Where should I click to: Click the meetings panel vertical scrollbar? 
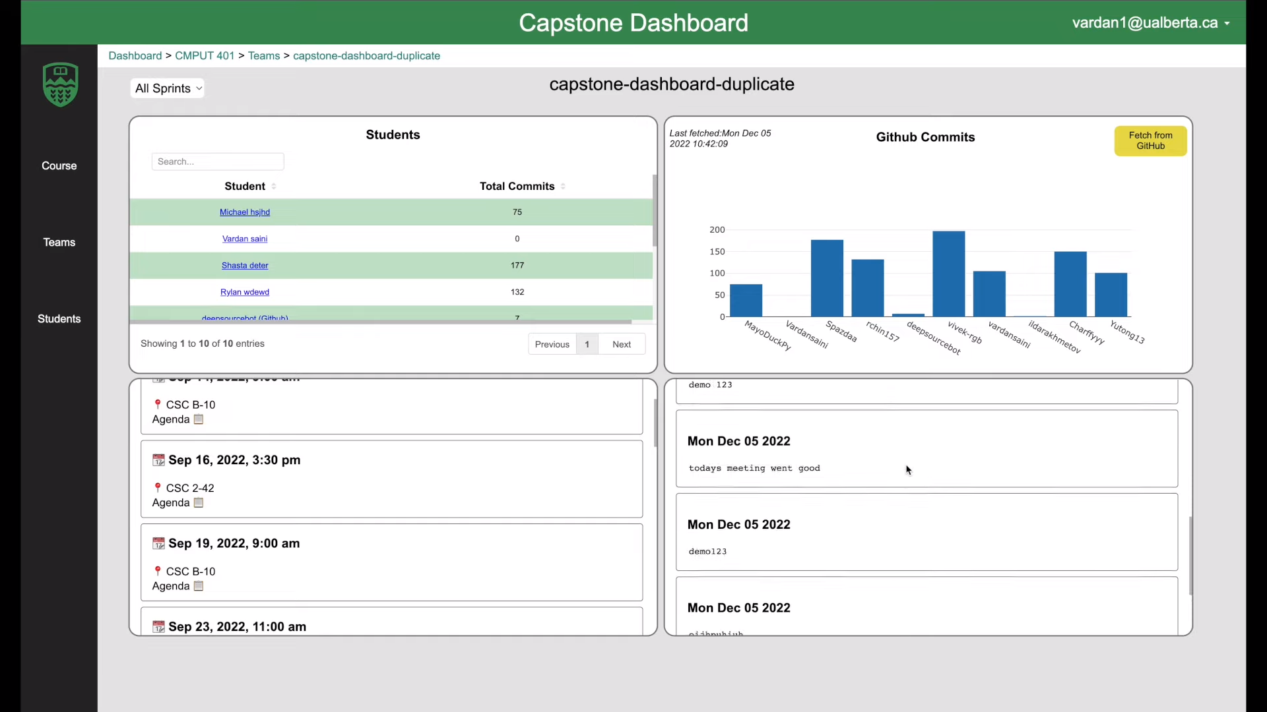coord(654,422)
